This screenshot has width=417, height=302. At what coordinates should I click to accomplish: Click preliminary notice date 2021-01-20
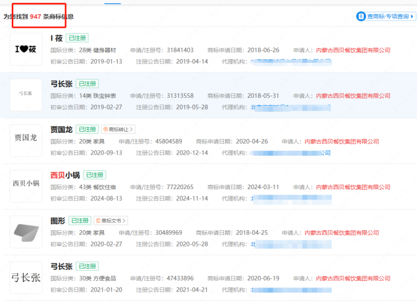point(106,290)
